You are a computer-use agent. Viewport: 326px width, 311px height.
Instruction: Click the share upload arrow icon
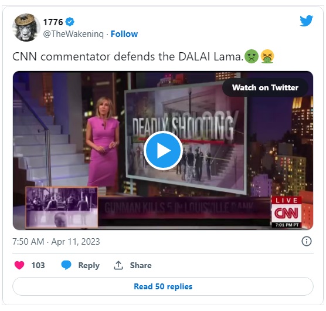[x=118, y=265]
